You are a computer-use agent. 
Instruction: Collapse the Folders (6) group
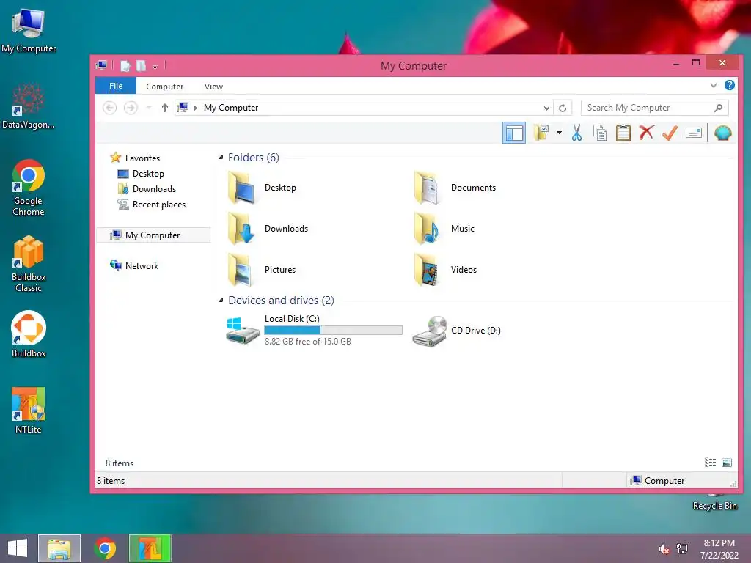tap(221, 158)
